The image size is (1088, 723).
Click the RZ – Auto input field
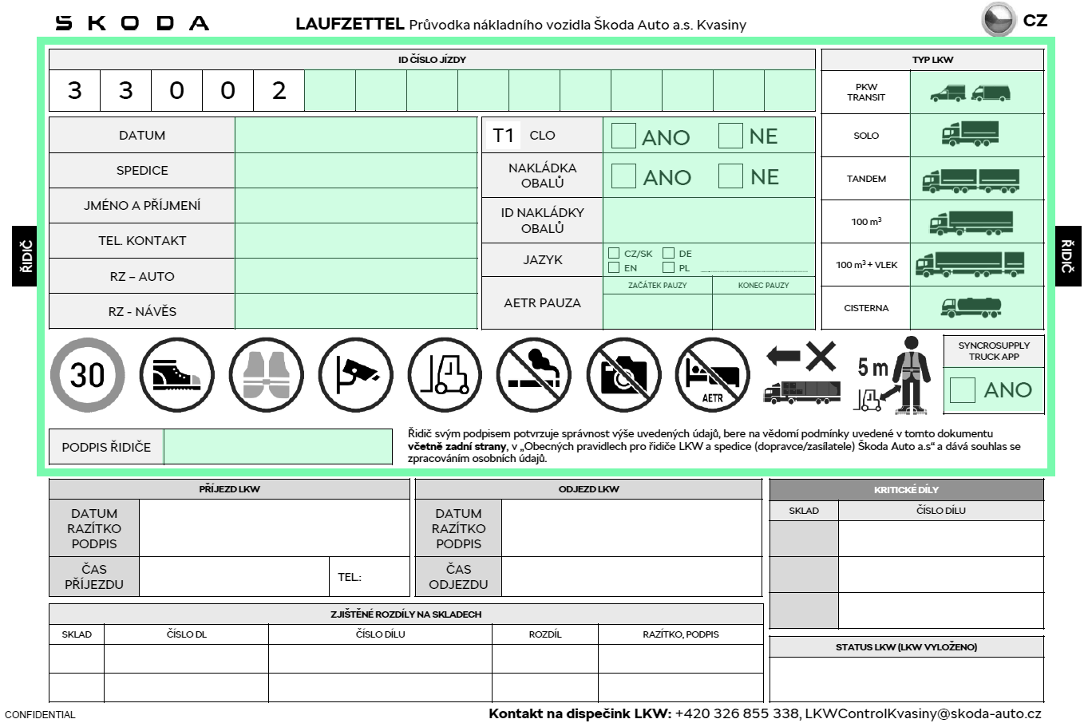pyautogui.click(x=355, y=276)
